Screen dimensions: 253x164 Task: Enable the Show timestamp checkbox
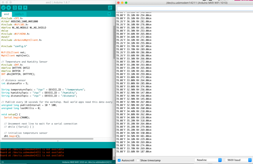tap(138, 160)
